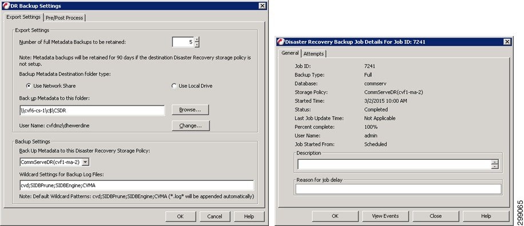The height and width of the screenshot is (226, 524).
Task: Click the Started Time value 3/2/2015 10:00 AM
Action: [x=386, y=101]
